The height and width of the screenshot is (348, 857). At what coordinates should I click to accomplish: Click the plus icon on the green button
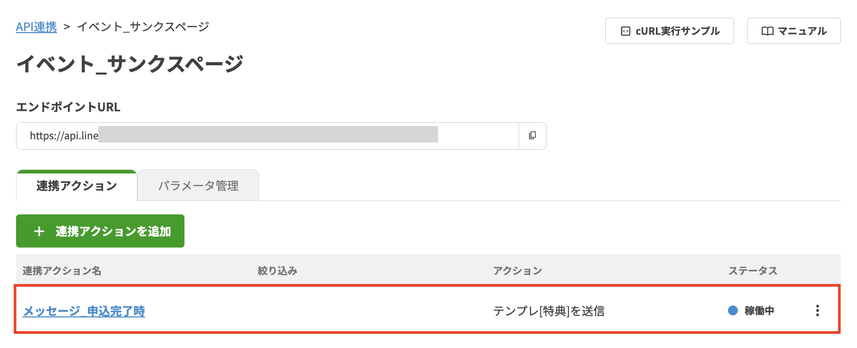39,231
